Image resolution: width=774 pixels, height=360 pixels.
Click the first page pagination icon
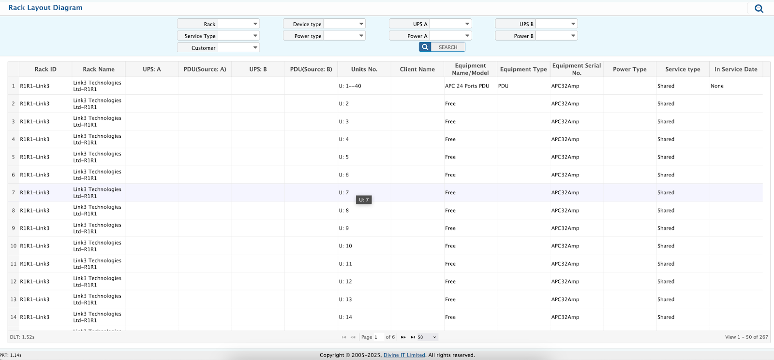click(x=344, y=337)
